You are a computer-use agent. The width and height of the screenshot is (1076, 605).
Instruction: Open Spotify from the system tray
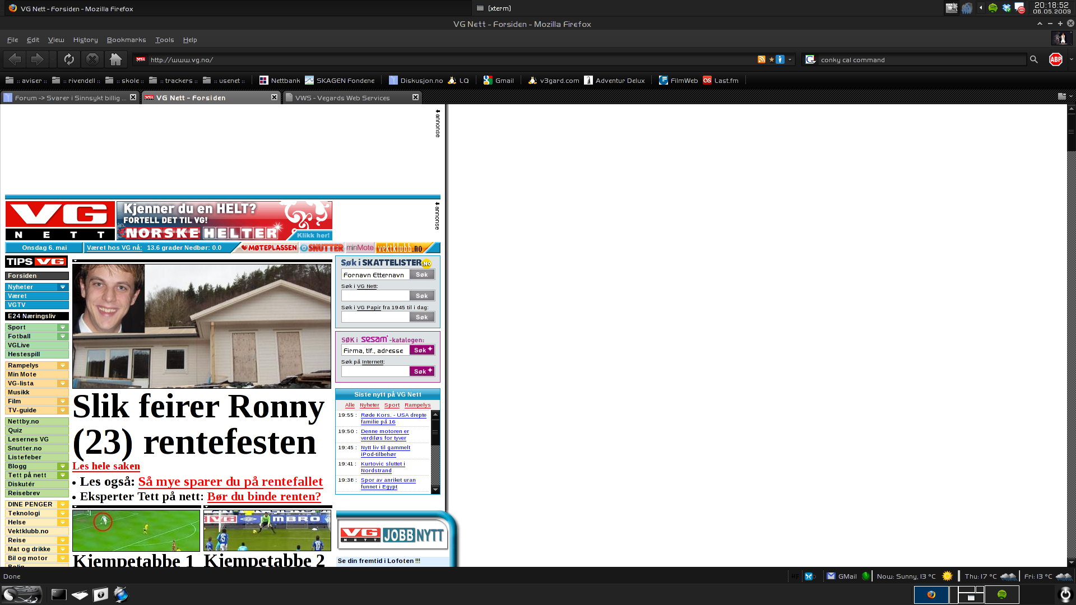tap(992, 8)
